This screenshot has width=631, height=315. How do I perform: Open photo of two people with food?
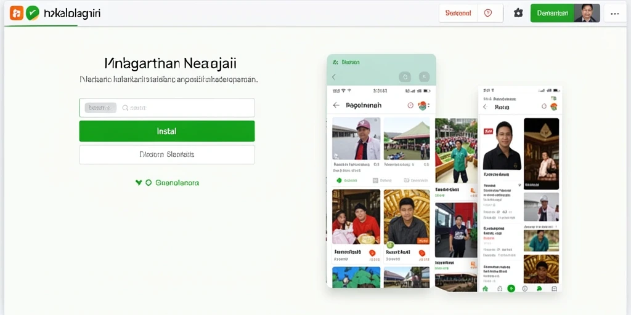click(x=356, y=217)
